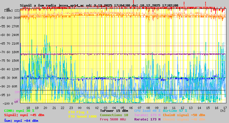Image resolution: width=229 pixels, height=123 pixels.
Task: Click the '-50 100 300M' y-axis label
Action: [x=10, y=18]
